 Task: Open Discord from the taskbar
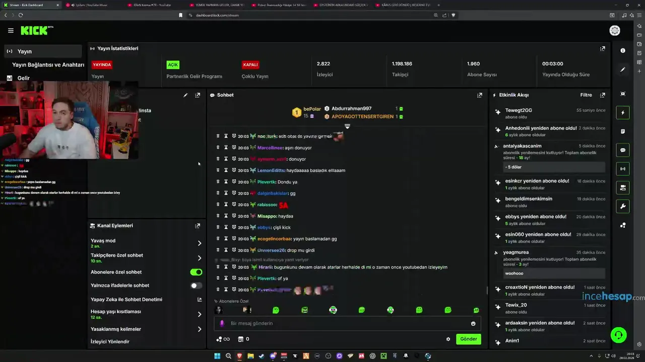tap(273, 356)
